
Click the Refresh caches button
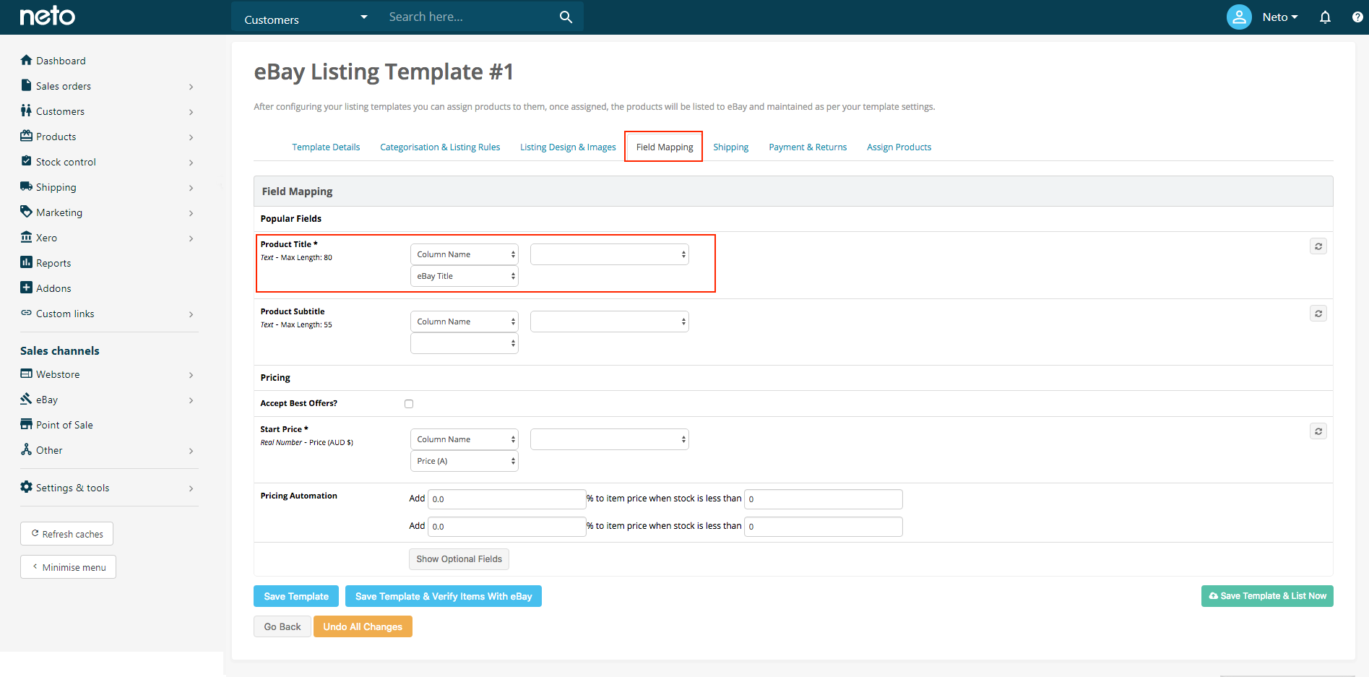(x=67, y=534)
